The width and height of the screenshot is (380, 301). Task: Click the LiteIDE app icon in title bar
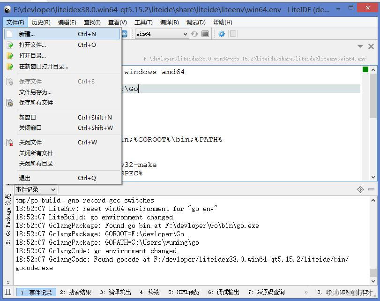[7, 9]
